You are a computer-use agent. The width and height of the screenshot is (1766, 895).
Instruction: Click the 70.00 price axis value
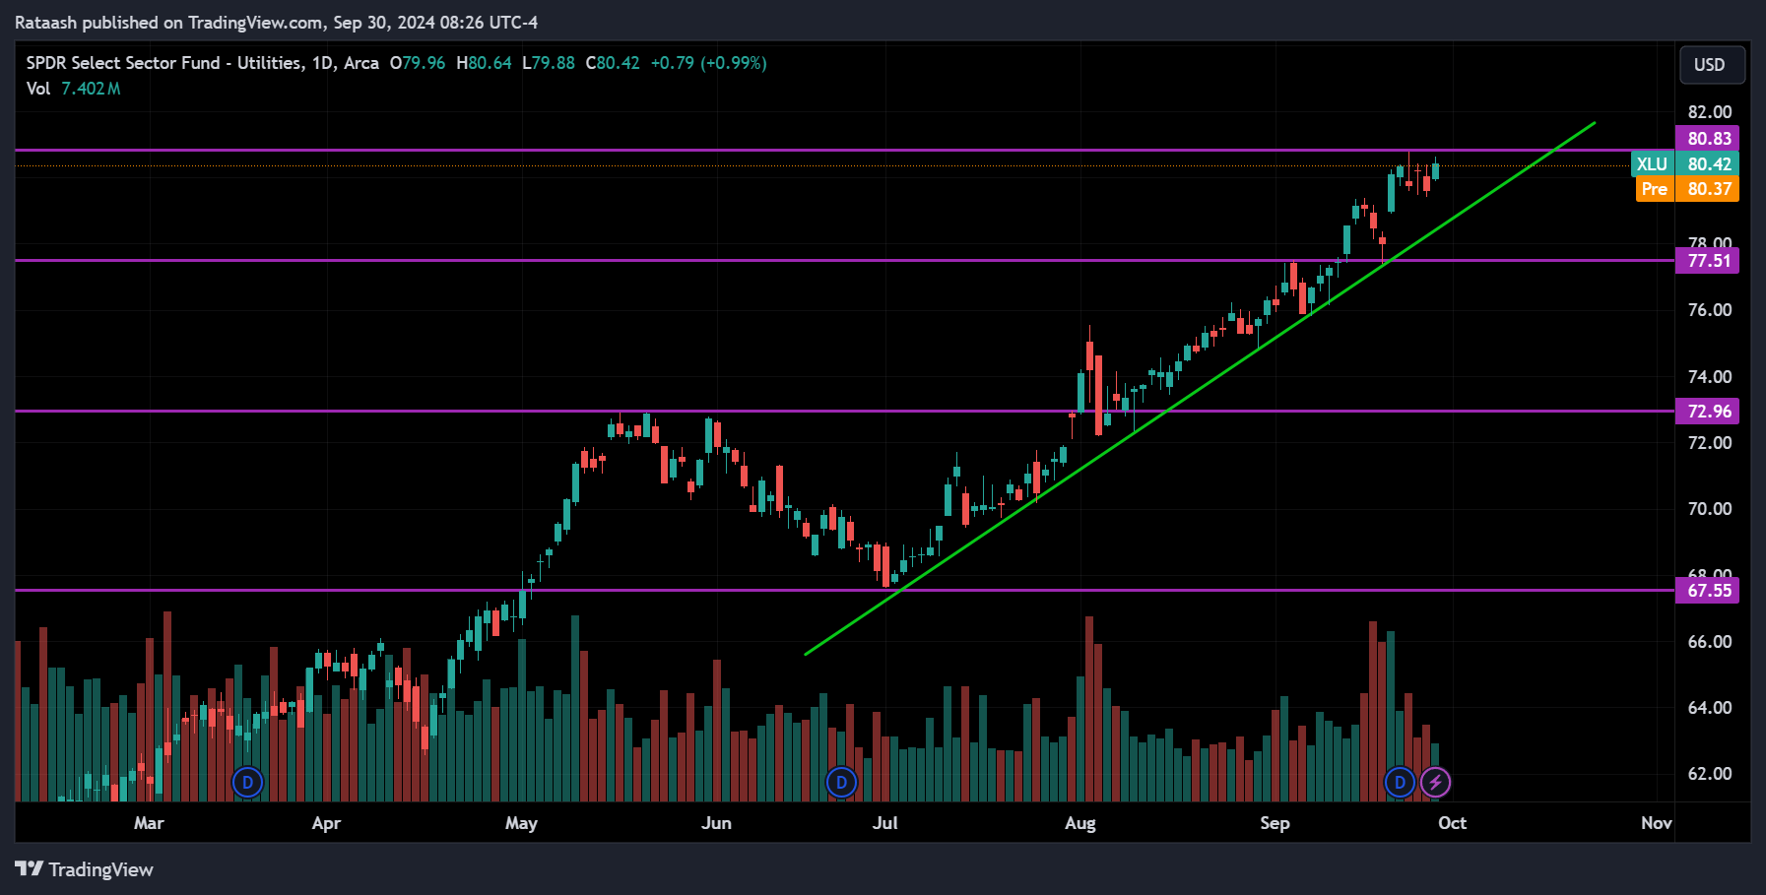pos(1710,509)
